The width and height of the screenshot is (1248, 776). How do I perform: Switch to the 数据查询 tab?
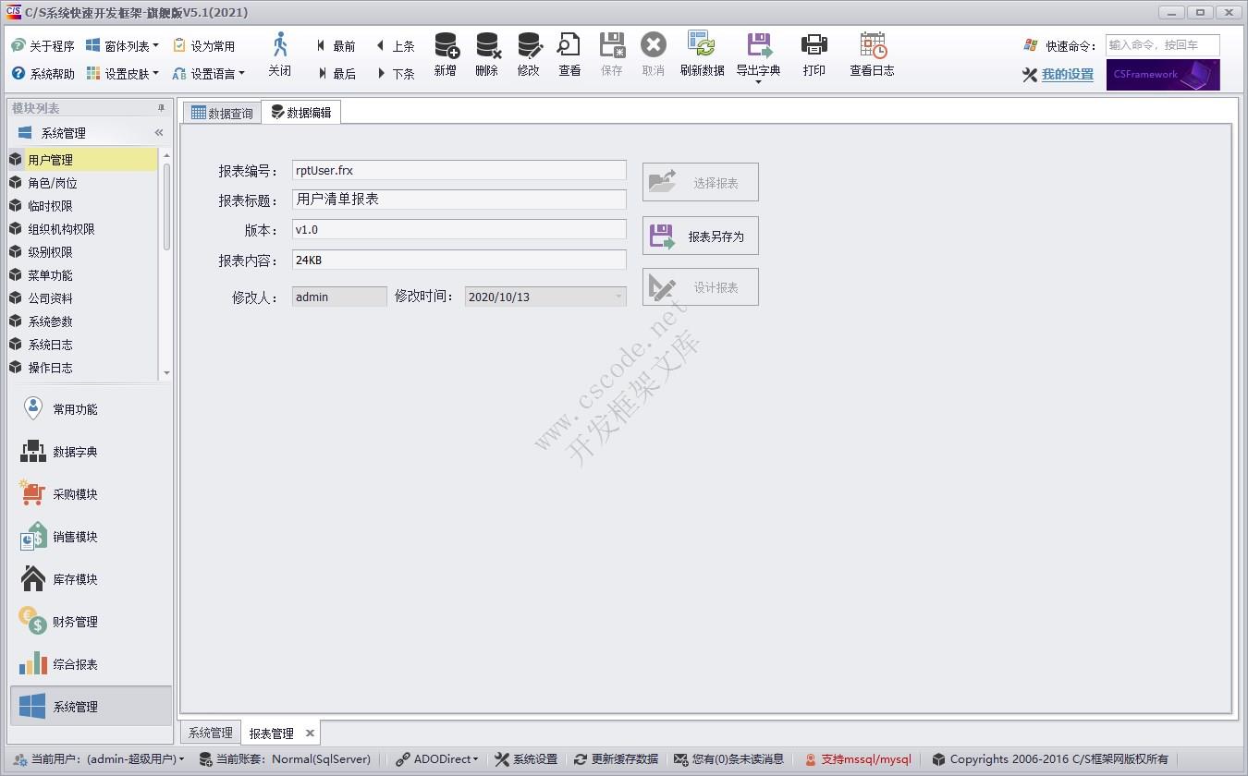[222, 112]
